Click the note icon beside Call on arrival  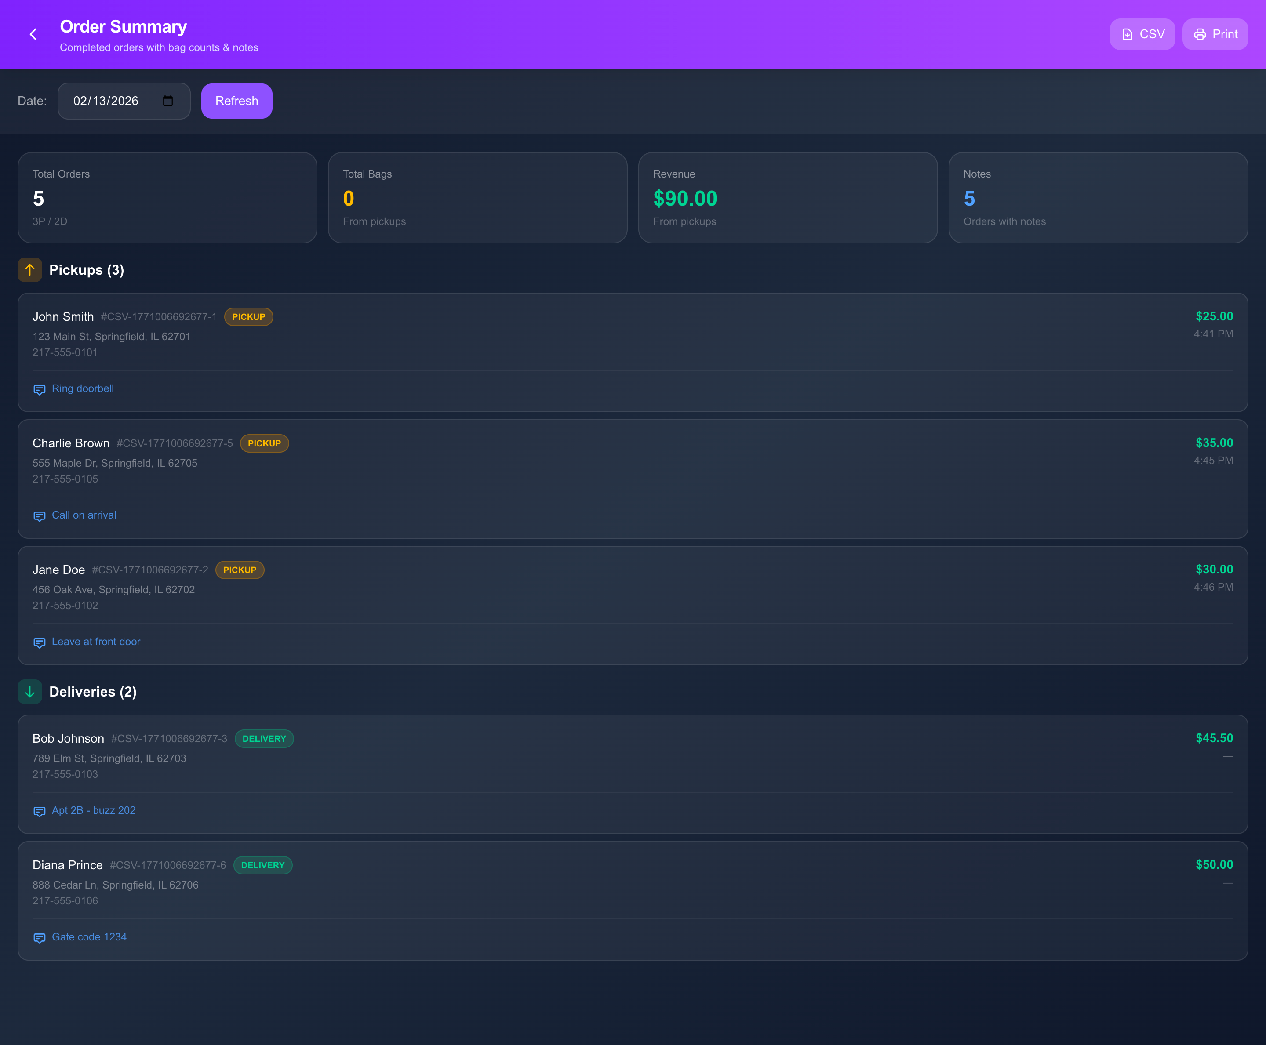click(x=39, y=516)
